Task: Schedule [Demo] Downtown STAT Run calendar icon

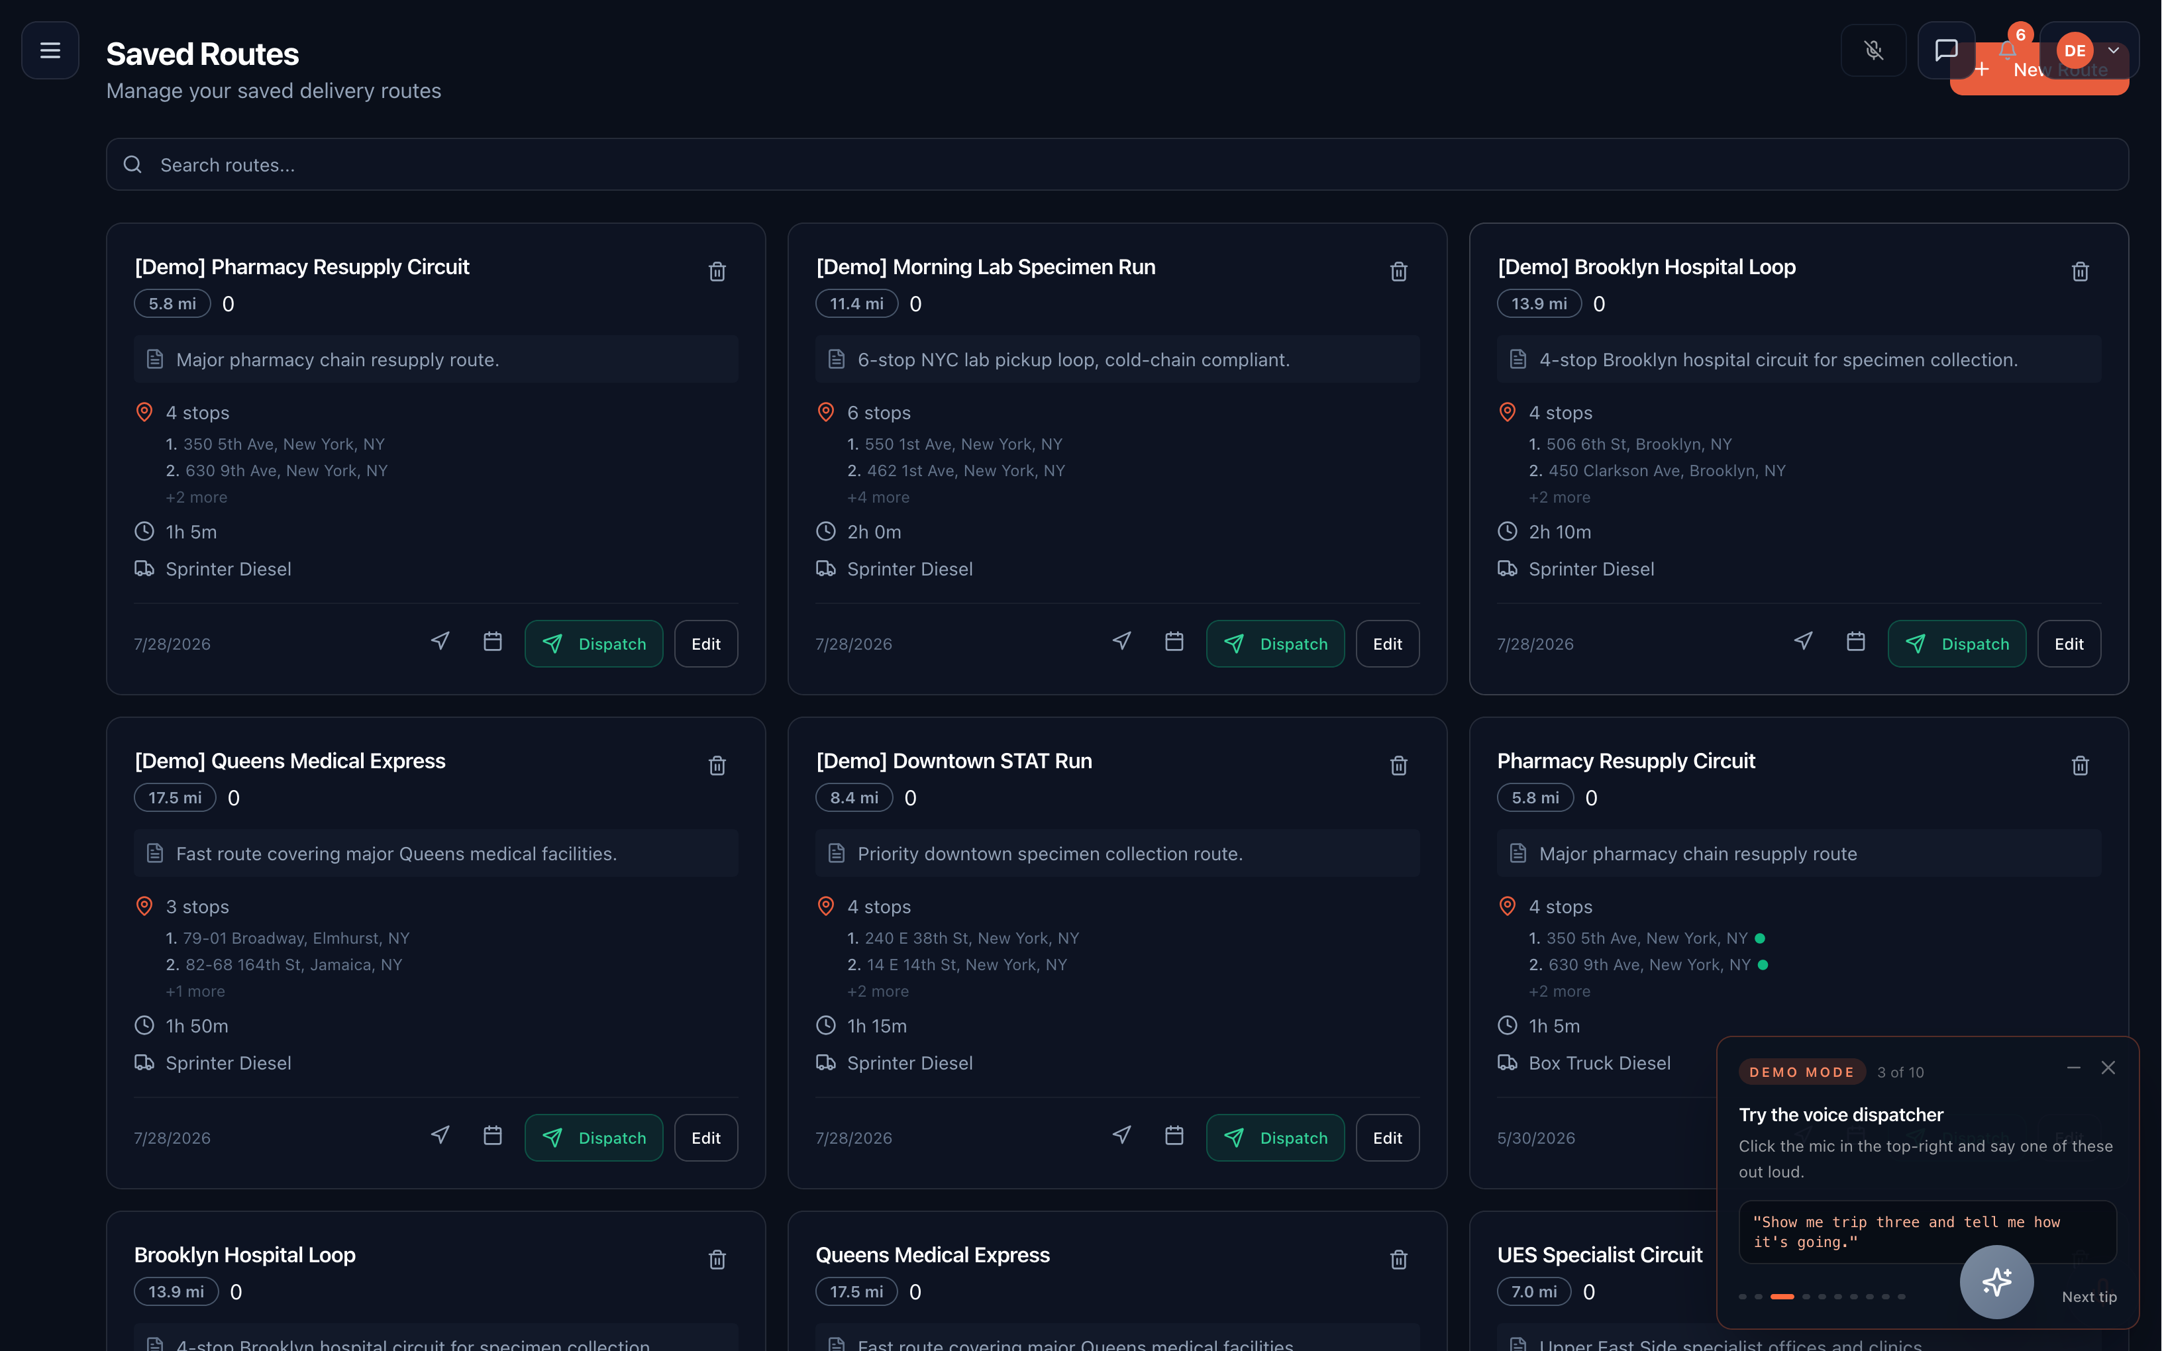Action: [1174, 1136]
